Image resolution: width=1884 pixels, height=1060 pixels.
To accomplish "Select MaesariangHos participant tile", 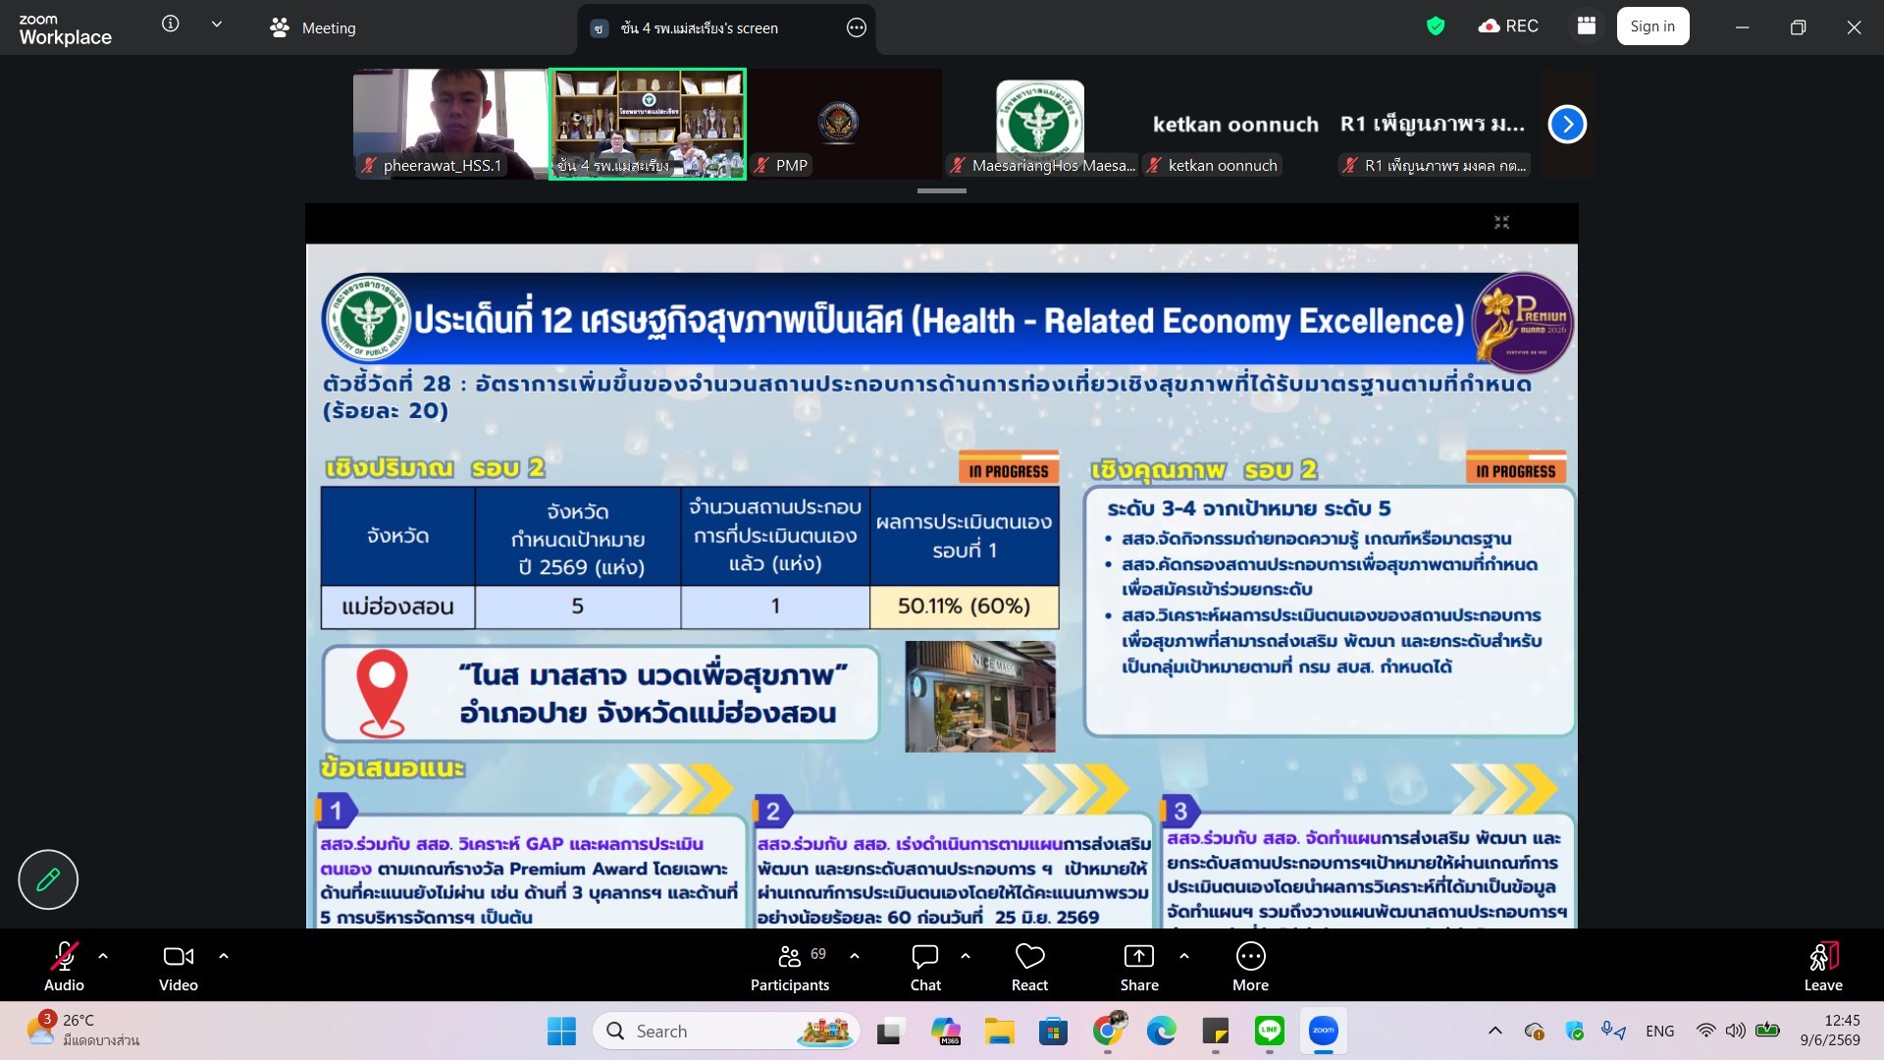I will (1041, 124).
